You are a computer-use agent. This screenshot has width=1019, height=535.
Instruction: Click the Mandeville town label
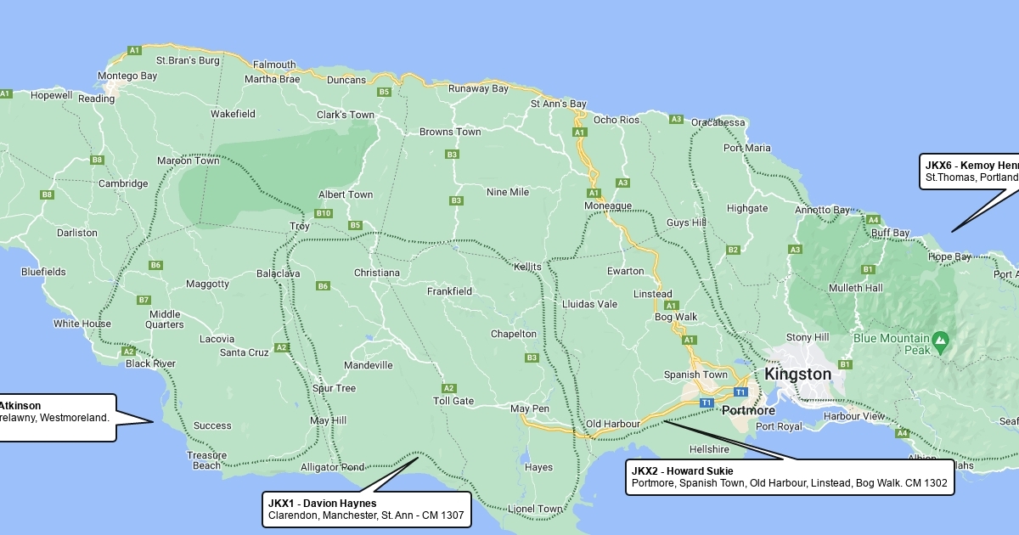coord(368,365)
